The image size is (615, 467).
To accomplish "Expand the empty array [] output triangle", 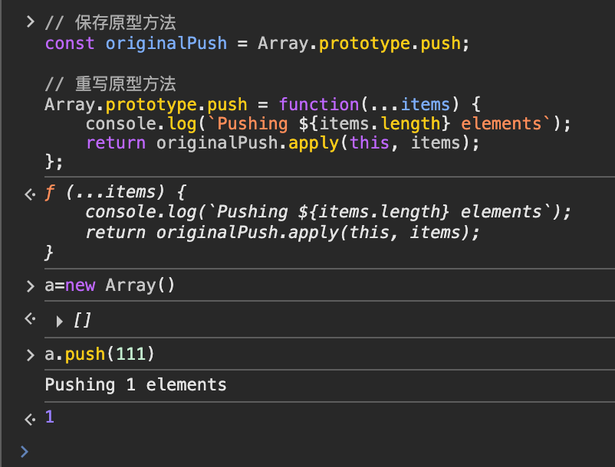I will pos(60,321).
